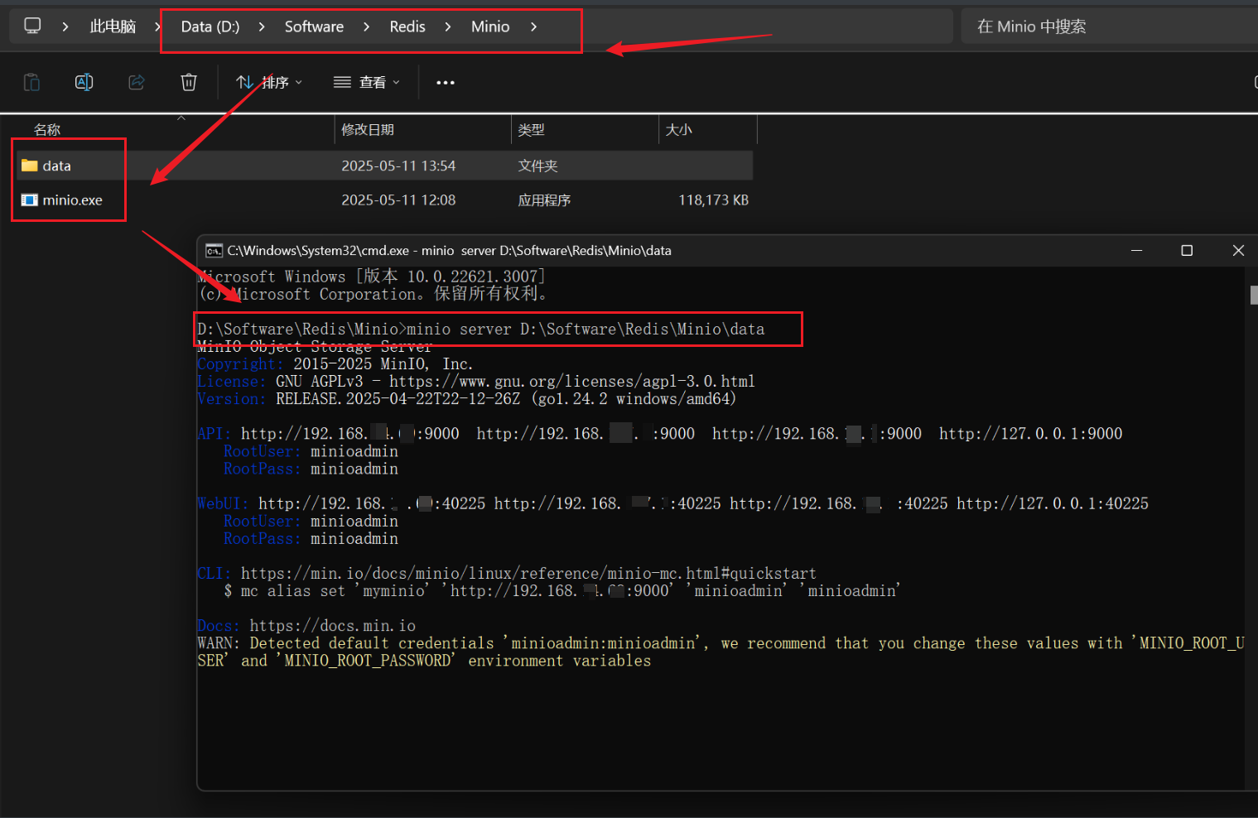The height and width of the screenshot is (818, 1258).
Task: Click the 118,173 KB size cell
Action: coord(713,200)
